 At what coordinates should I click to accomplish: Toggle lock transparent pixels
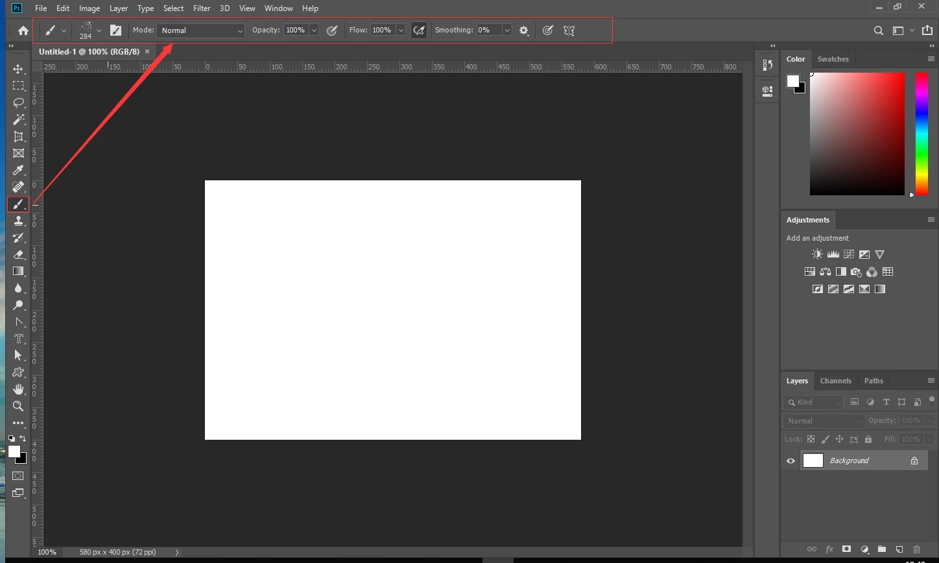[x=811, y=439]
